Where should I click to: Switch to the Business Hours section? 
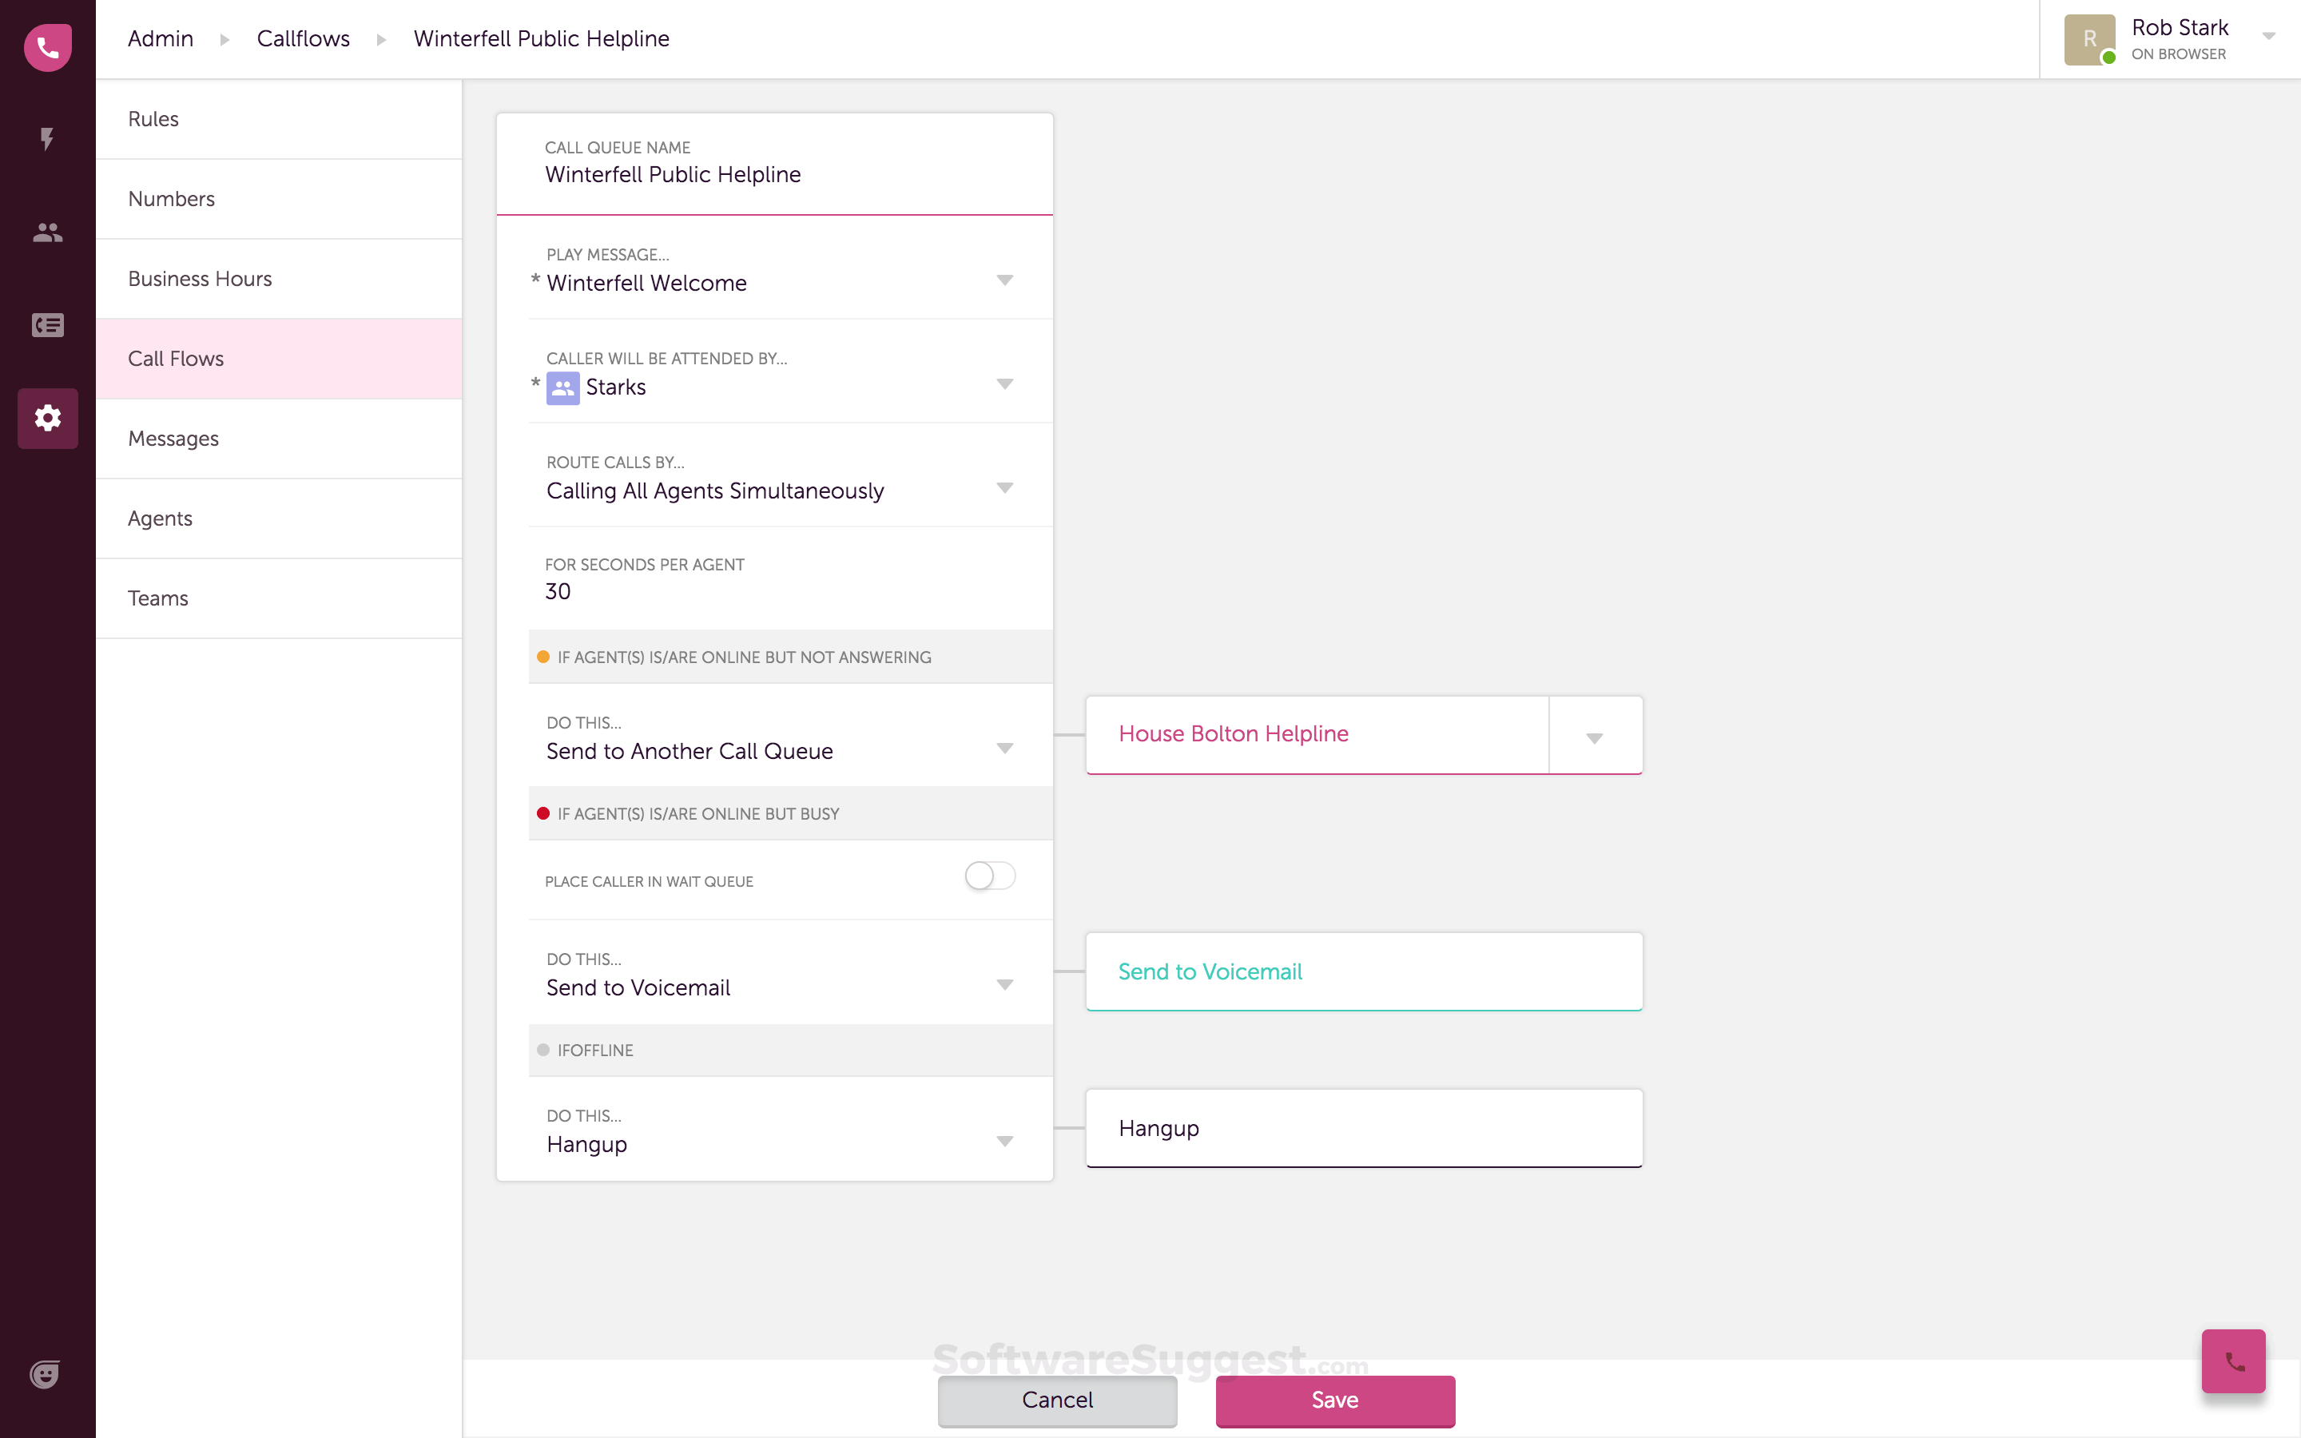tap(200, 279)
